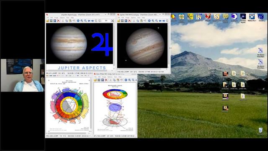Click red sphere desktop shortcut icon

(208, 17)
